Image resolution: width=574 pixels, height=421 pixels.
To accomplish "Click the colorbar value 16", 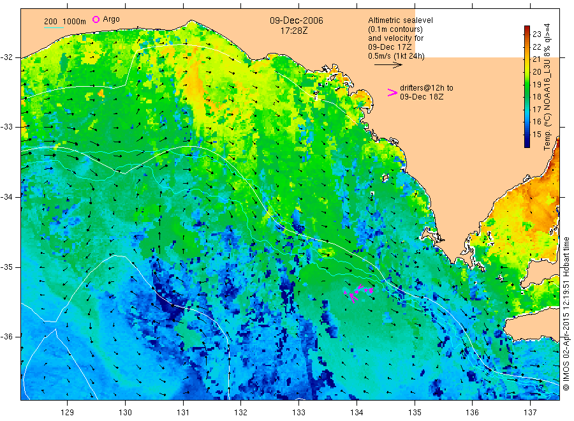I will coord(536,122).
